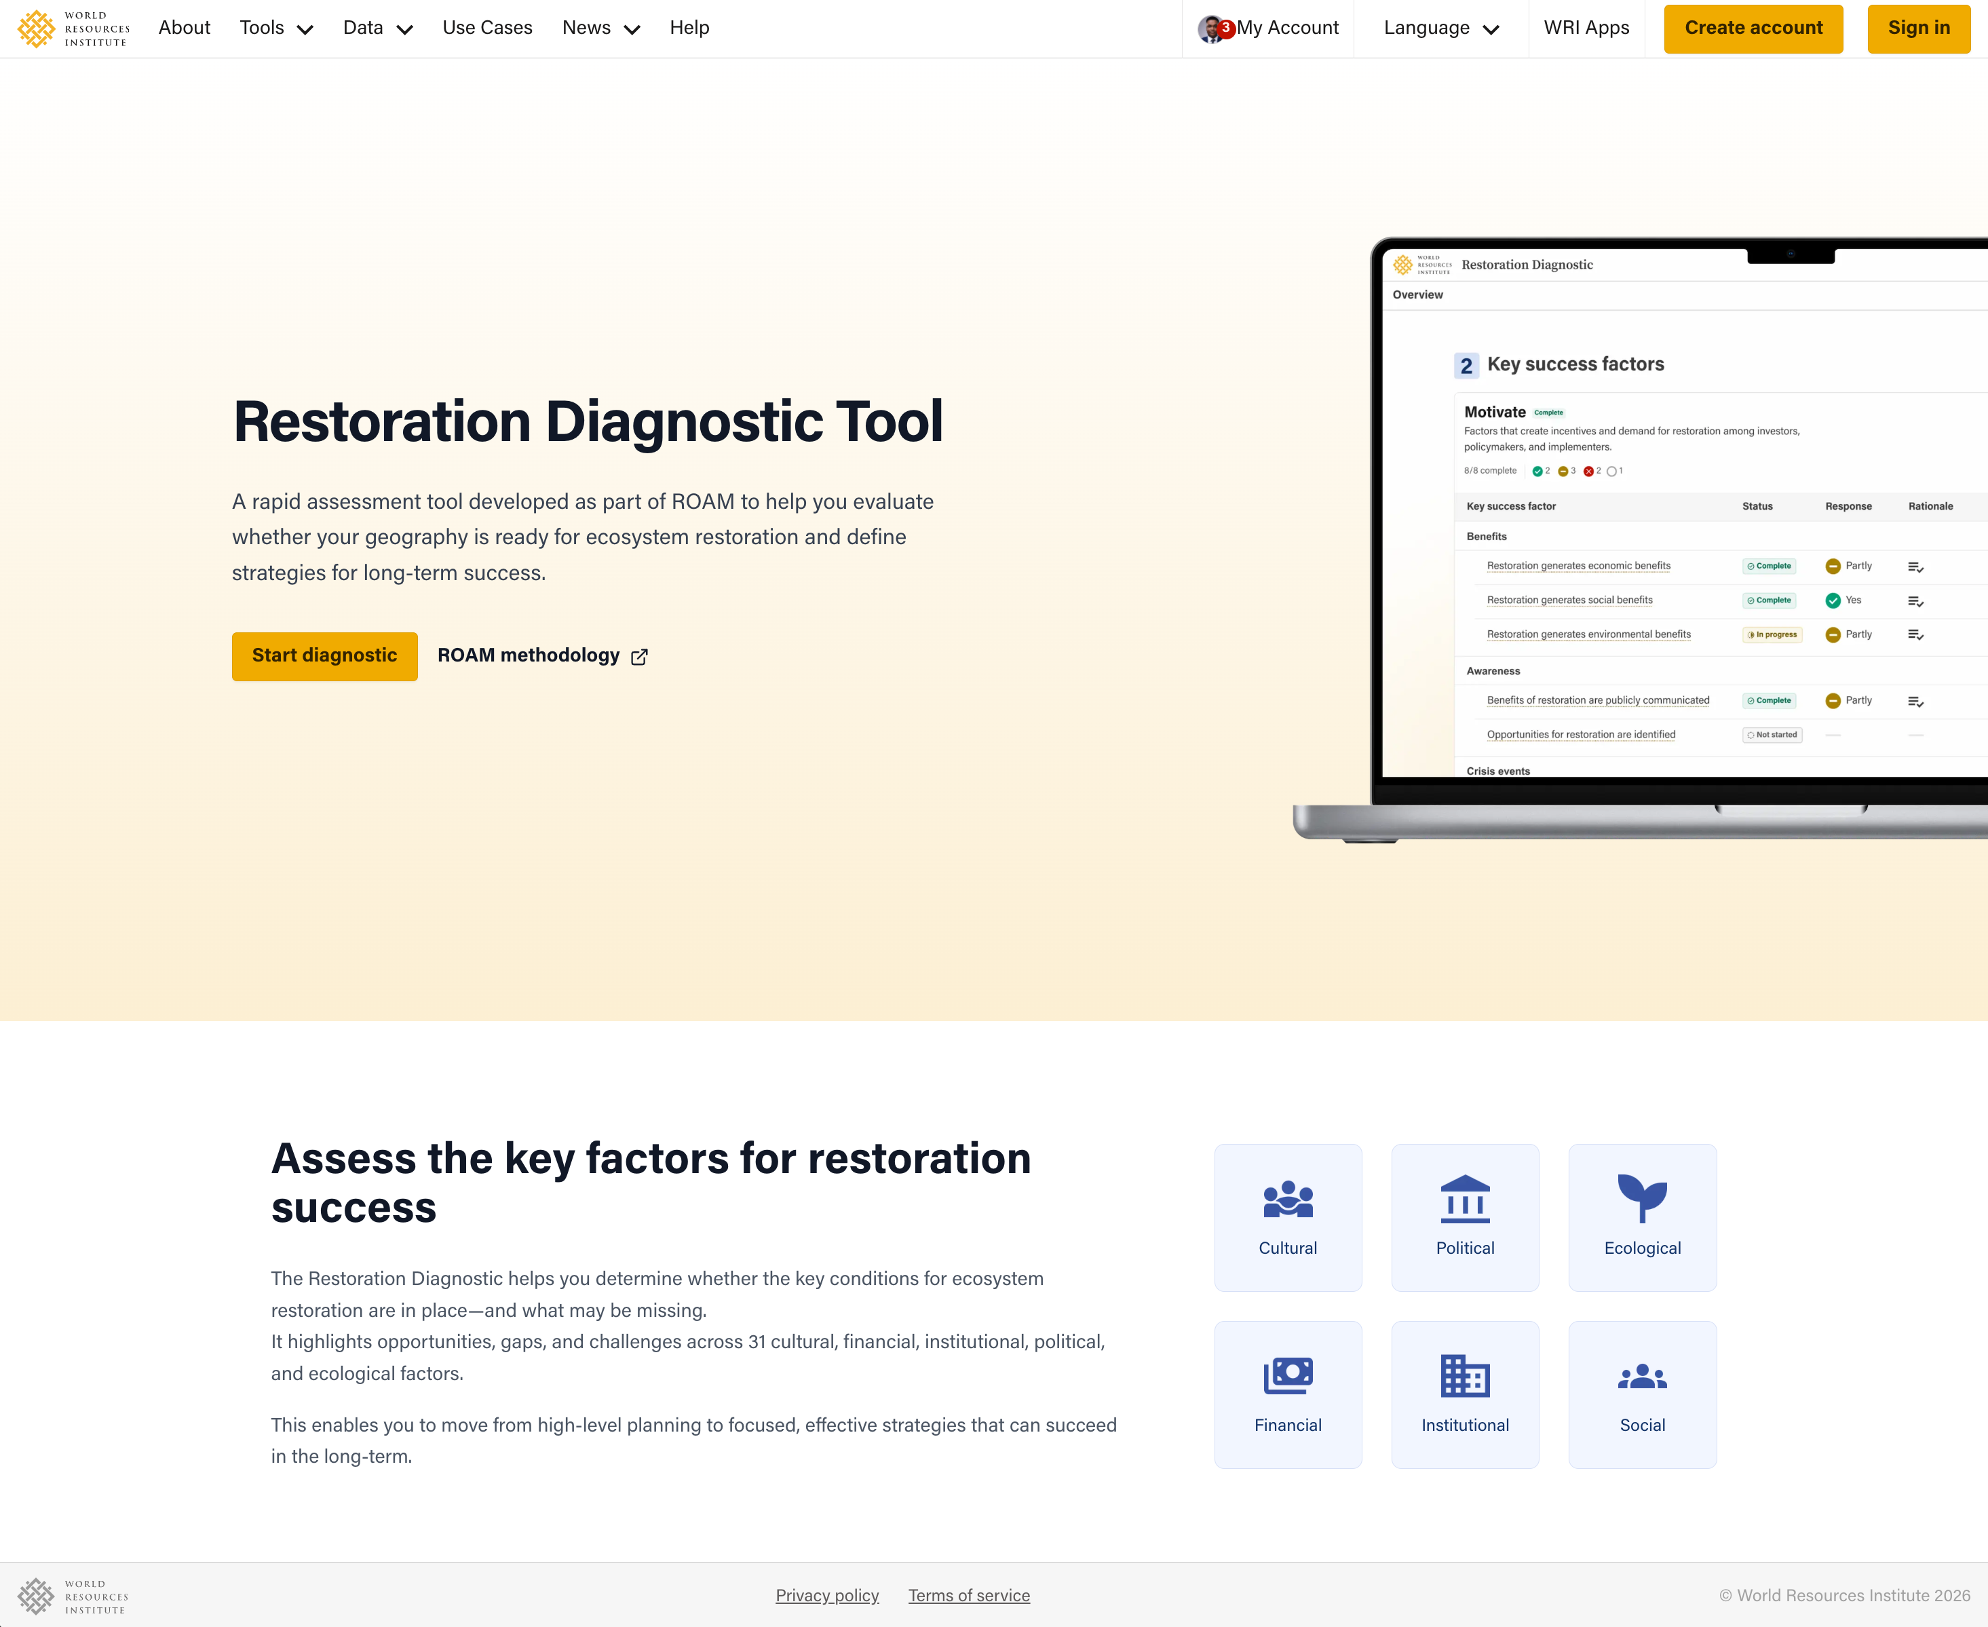Viewport: 1988px width, 1627px height.
Task: Go to Use Cases
Action: pyautogui.click(x=487, y=28)
